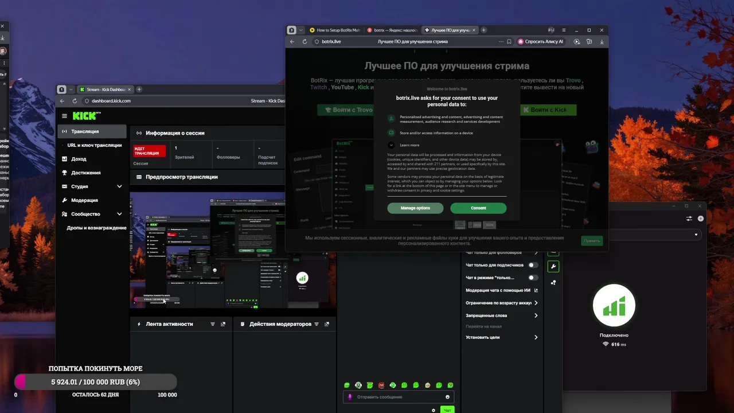Click the Модерация wrench icon in Kick sidebar
Image resolution: width=734 pixels, height=413 pixels.
point(65,200)
